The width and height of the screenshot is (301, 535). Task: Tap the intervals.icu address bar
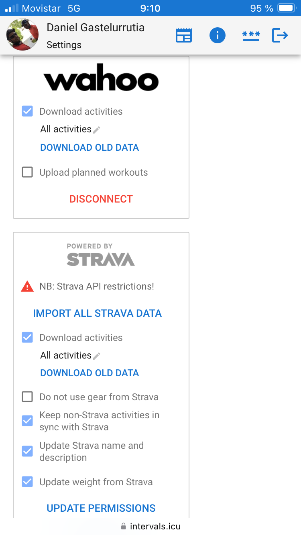(150, 526)
